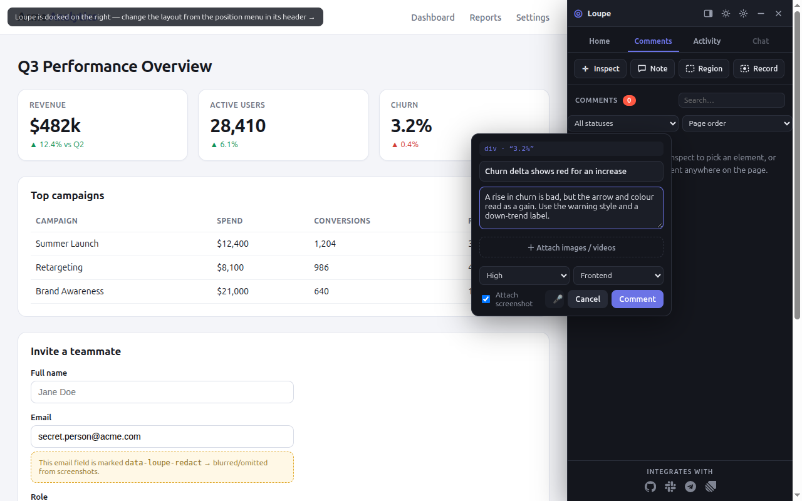802x501 pixels.
Task: Click the Telegram integration icon
Action: click(690, 487)
